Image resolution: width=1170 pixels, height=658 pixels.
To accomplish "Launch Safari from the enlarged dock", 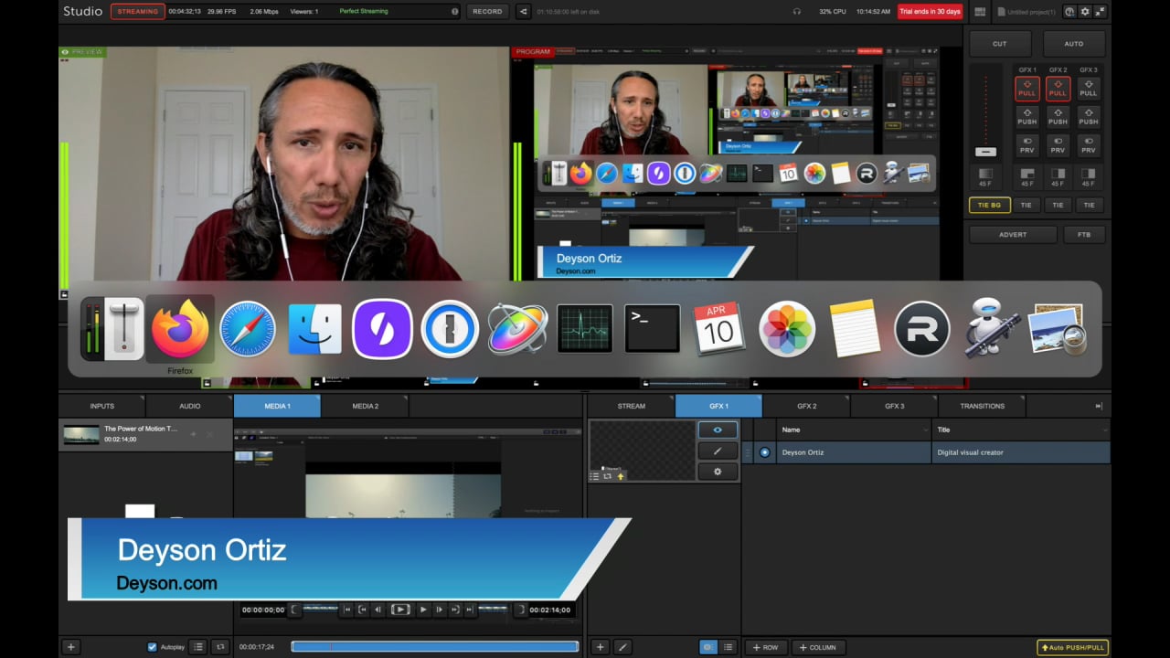I will [x=247, y=329].
